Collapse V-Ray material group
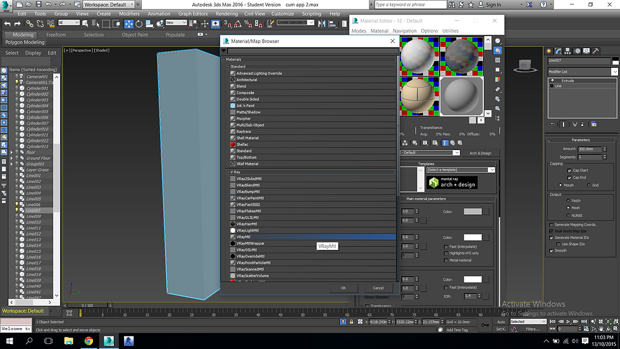Screen dimensions: 620x349 [228, 172]
